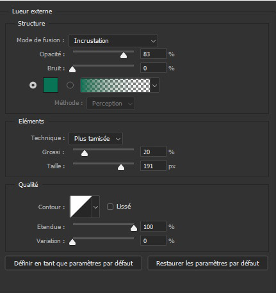
Task: Expand the Contour picker arrow
Action: [95, 207]
